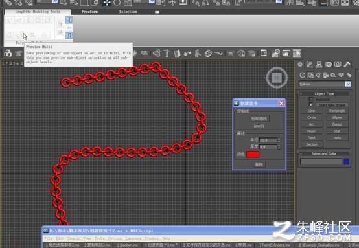This screenshot has height=248, width=359.
Task: Click the Rectangle shape button
Action: tap(337, 111)
